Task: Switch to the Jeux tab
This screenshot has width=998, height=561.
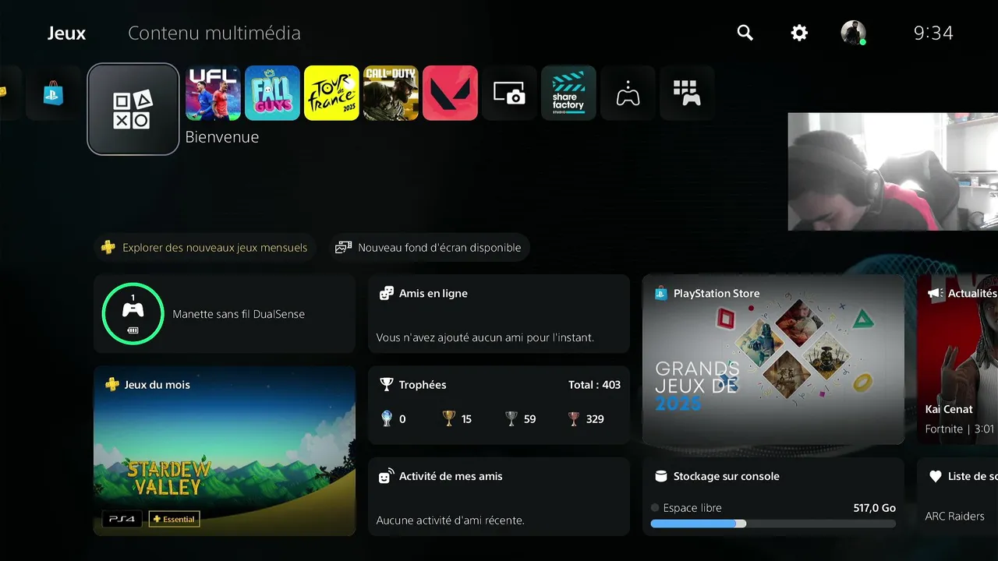Action: pos(66,34)
